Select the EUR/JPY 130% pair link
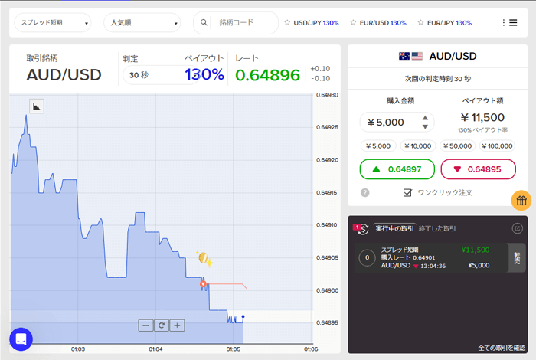This screenshot has height=360, width=536. pyautogui.click(x=449, y=23)
